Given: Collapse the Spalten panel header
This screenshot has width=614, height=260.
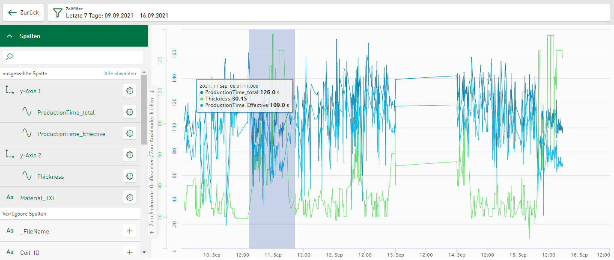Looking at the screenshot, I should pyautogui.click(x=74, y=36).
